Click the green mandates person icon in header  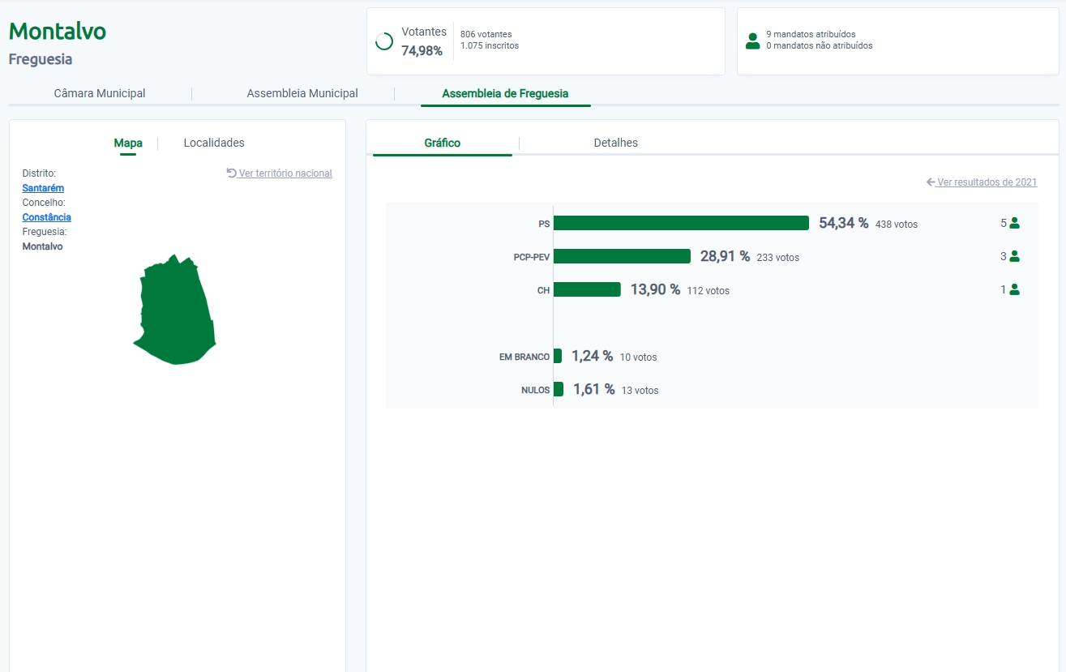[752, 41]
